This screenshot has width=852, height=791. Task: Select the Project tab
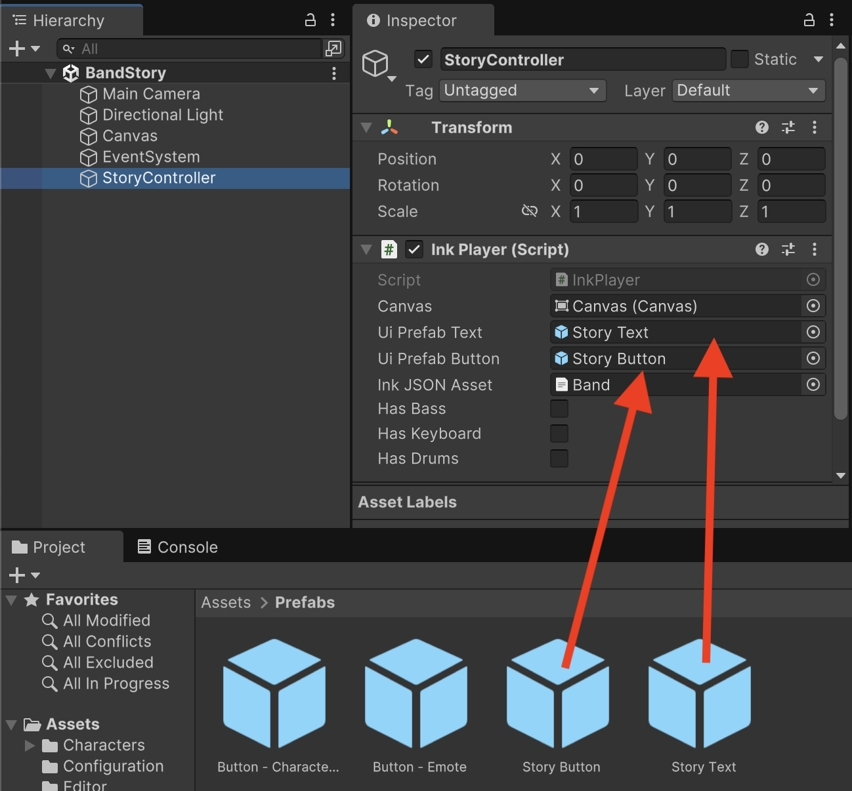click(x=49, y=547)
